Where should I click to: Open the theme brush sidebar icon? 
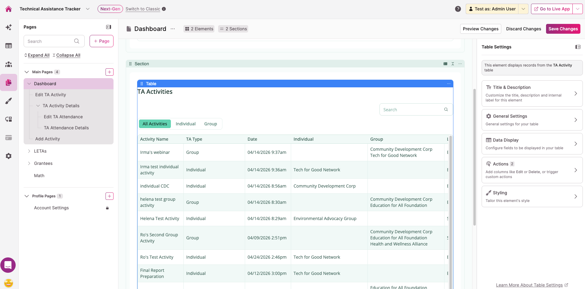point(9,101)
